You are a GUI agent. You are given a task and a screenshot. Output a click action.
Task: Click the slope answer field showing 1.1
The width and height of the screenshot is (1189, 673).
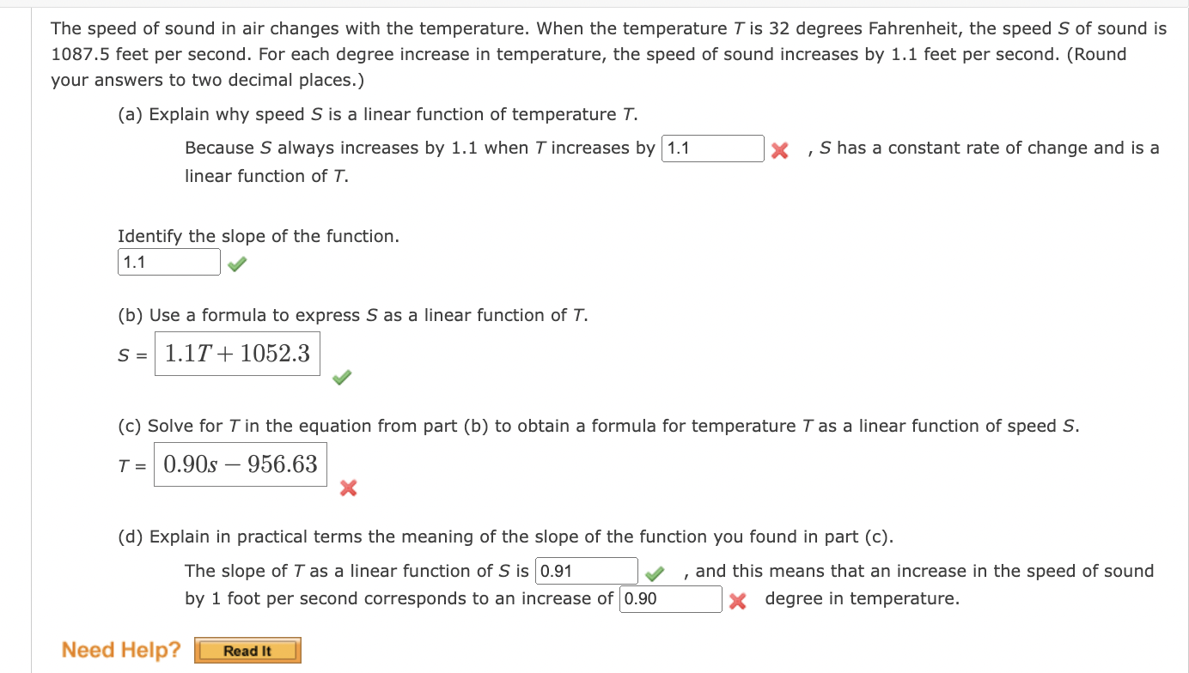click(168, 261)
